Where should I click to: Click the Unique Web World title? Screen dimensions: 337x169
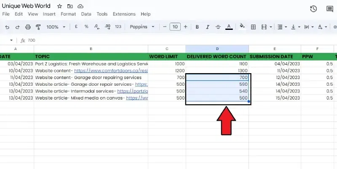tap(26, 6)
